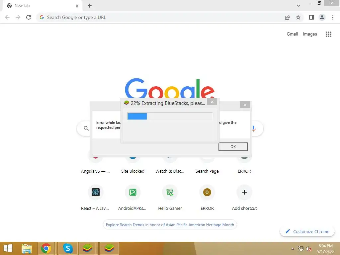The height and width of the screenshot is (255, 340).
Task: Select first BlueStacks taskbar icon
Action: [87, 248]
